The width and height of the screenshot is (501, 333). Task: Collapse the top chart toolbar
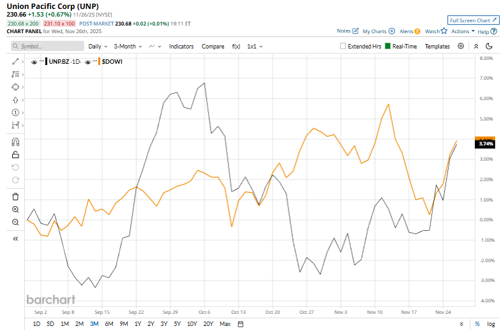[x=476, y=47]
